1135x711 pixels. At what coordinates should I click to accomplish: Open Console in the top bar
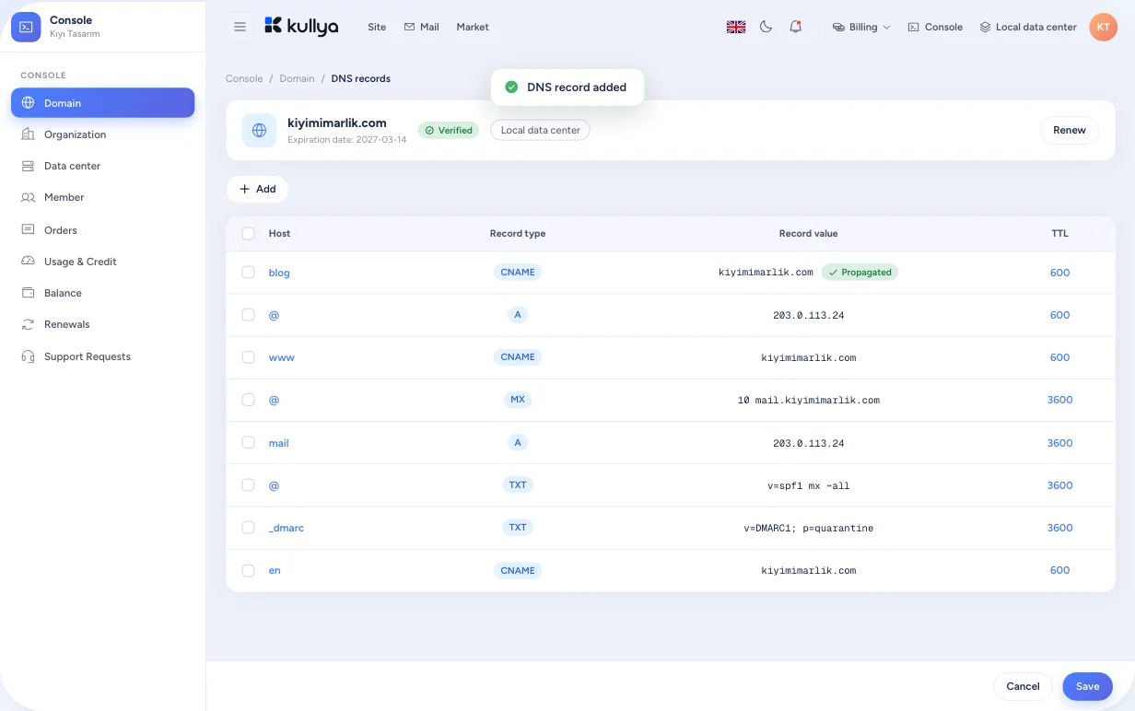click(x=935, y=27)
